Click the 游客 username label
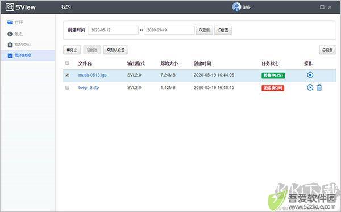Viewport: 341px width, 212px height. pyautogui.click(x=247, y=7)
